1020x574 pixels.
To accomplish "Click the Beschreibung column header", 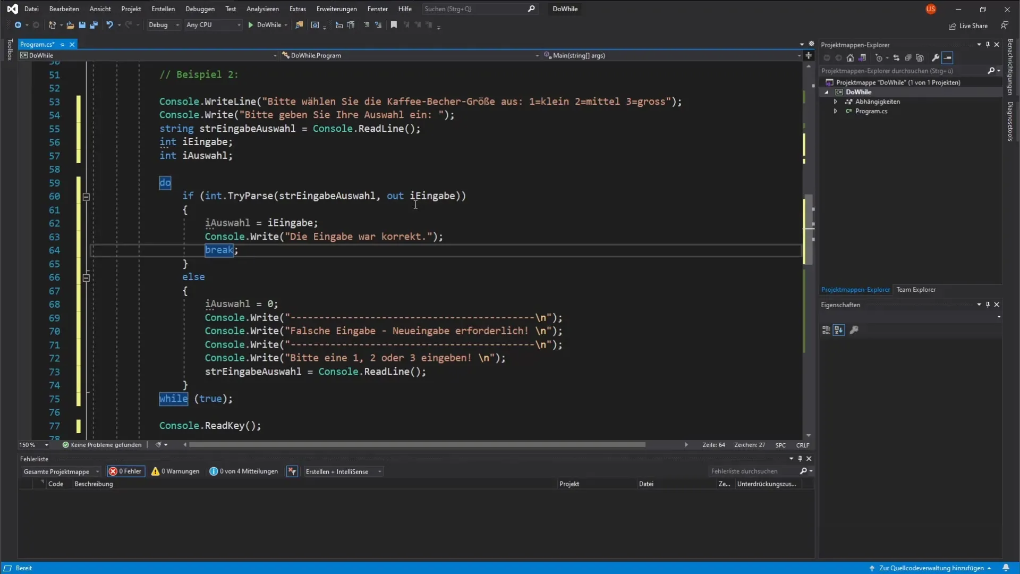I will [x=94, y=484].
